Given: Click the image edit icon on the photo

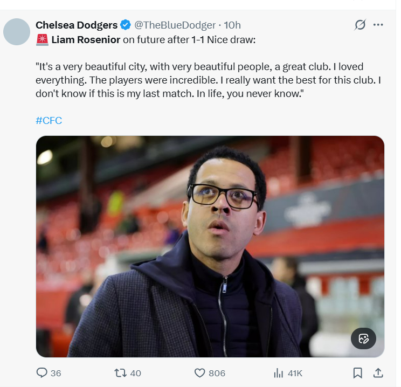Looking at the screenshot, I should point(364,338).
